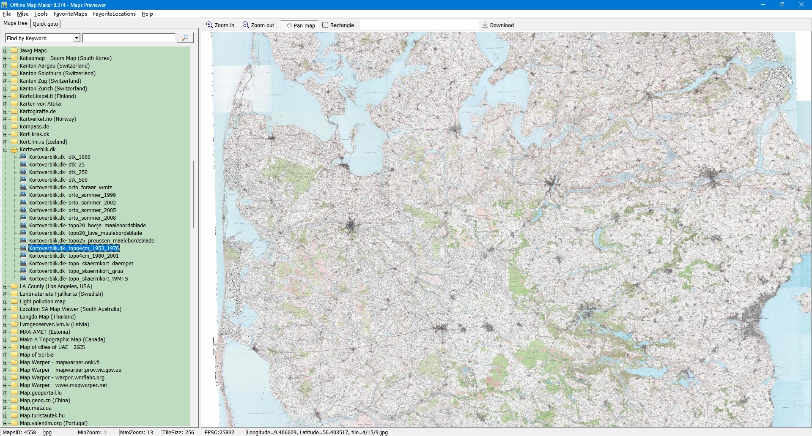Select Kortoverblik.dk- topo4cm_1980_2001 map
Viewport: 812px width, 436px height.
(x=74, y=256)
